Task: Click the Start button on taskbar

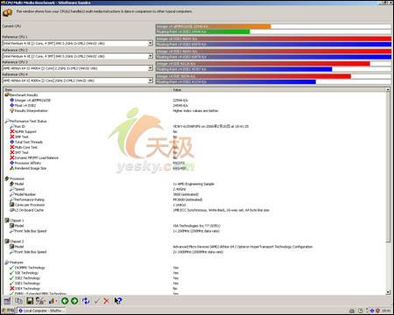Action: tap(8, 311)
